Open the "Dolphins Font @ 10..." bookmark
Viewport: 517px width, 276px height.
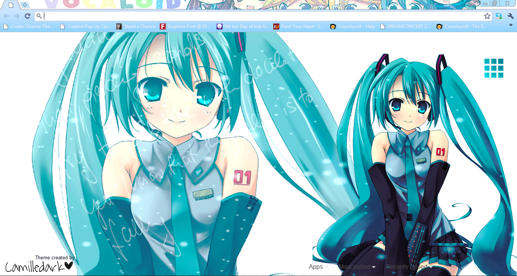185,27
